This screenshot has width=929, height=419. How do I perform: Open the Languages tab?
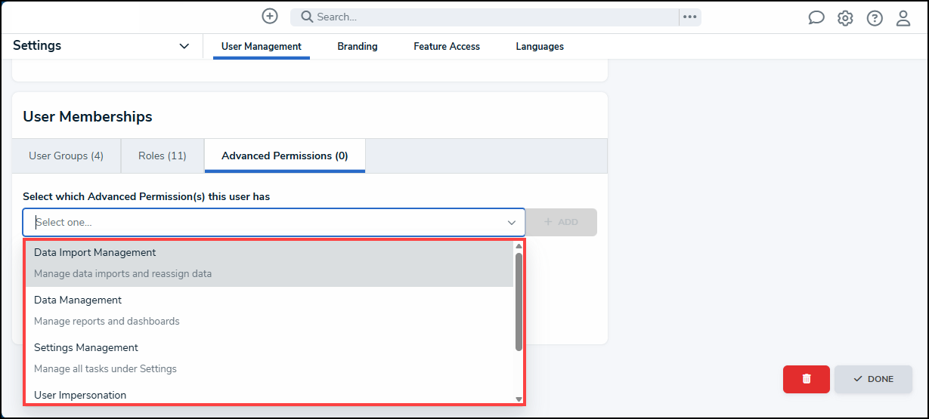click(540, 47)
